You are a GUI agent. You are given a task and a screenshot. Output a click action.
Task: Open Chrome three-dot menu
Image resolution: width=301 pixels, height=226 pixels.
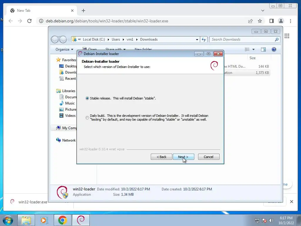(290, 21)
